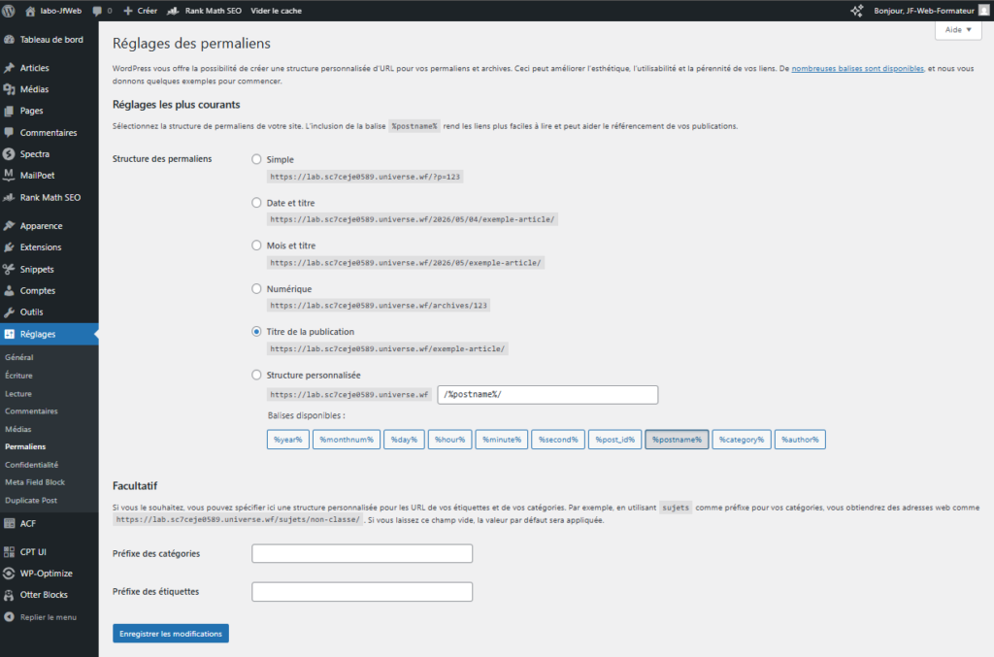This screenshot has height=657, width=994.
Task: Expand the Aide help dropdown
Action: point(958,30)
